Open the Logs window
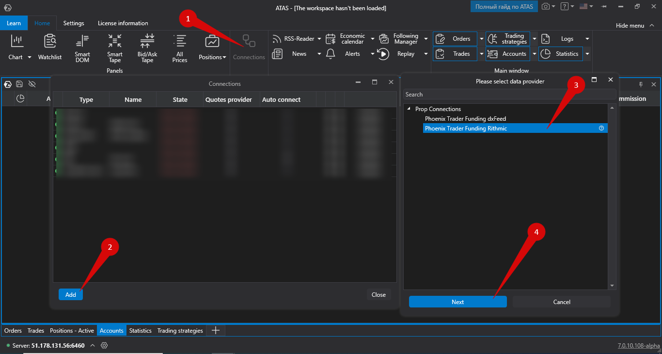This screenshot has height=354, width=662. (561, 39)
